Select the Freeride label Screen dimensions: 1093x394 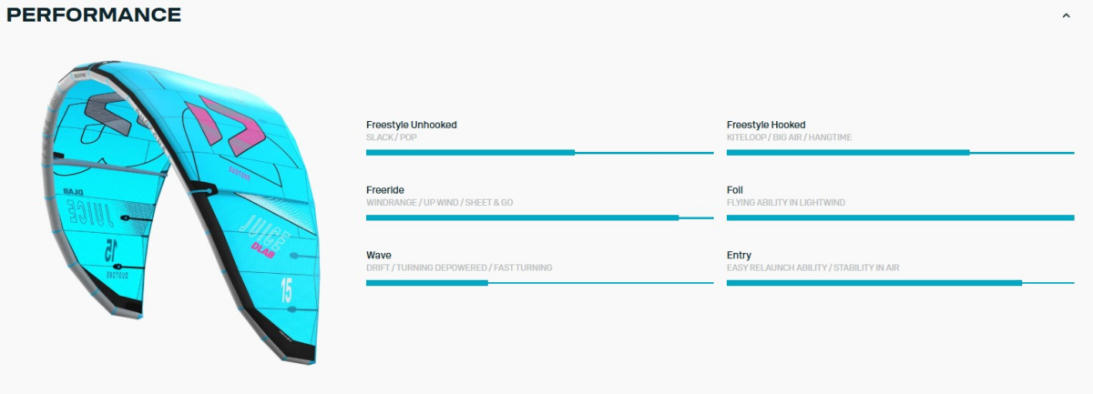click(385, 189)
